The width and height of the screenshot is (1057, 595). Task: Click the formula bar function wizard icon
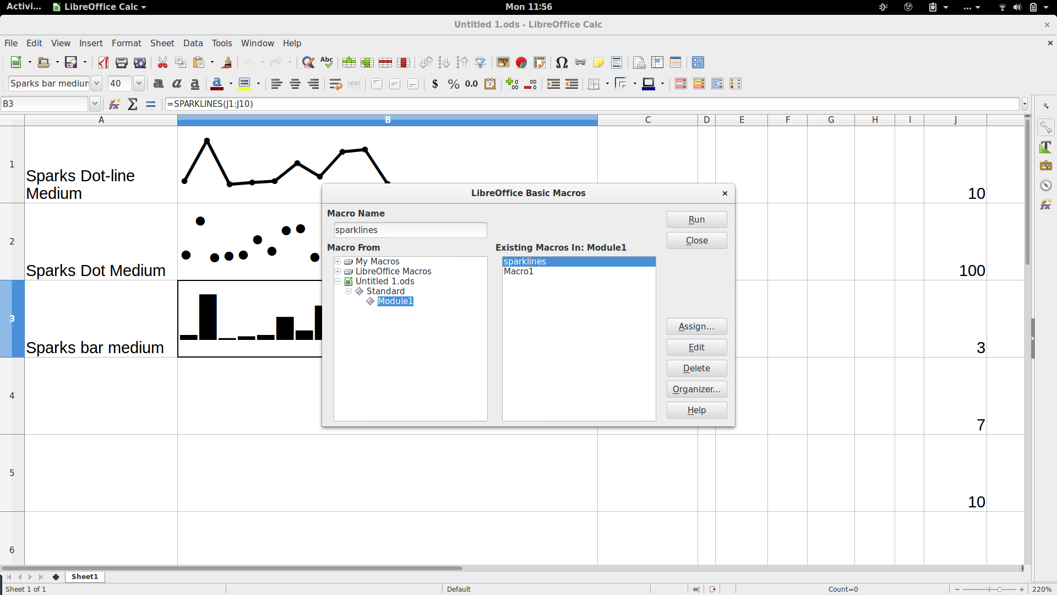point(113,103)
